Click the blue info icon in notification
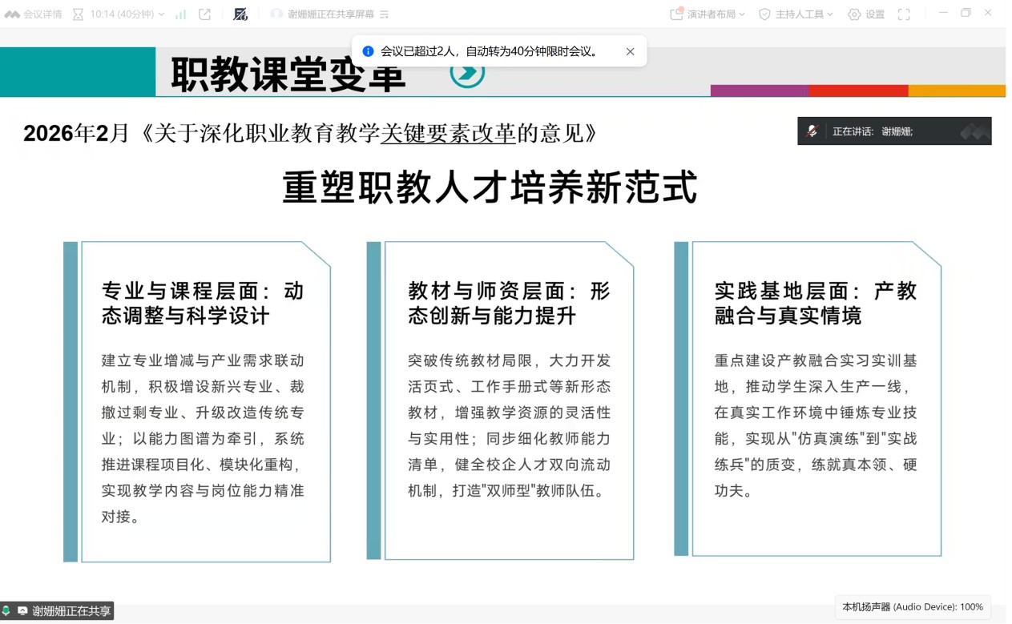The width and height of the screenshot is (1012, 624). [368, 51]
